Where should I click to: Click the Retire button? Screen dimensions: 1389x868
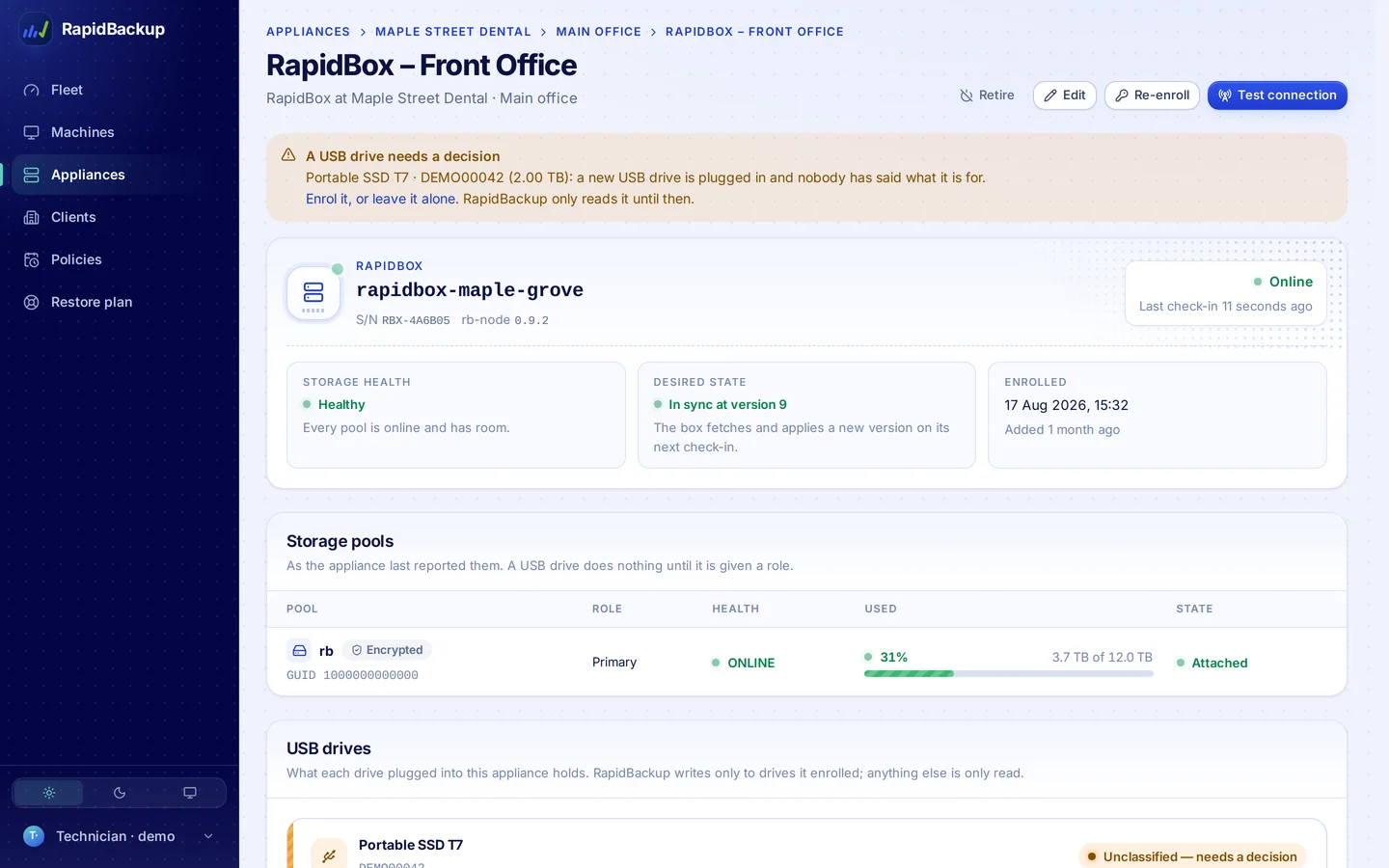click(x=987, y=95)
